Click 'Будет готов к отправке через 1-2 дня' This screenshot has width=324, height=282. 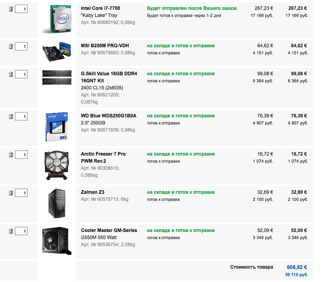[184, 15]
